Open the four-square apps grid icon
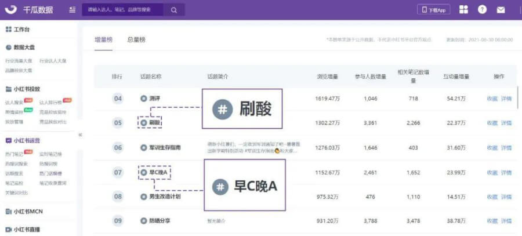The width and height of the screenshot is (522, 236). pos(463,10)
